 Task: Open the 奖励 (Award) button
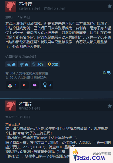53,64
